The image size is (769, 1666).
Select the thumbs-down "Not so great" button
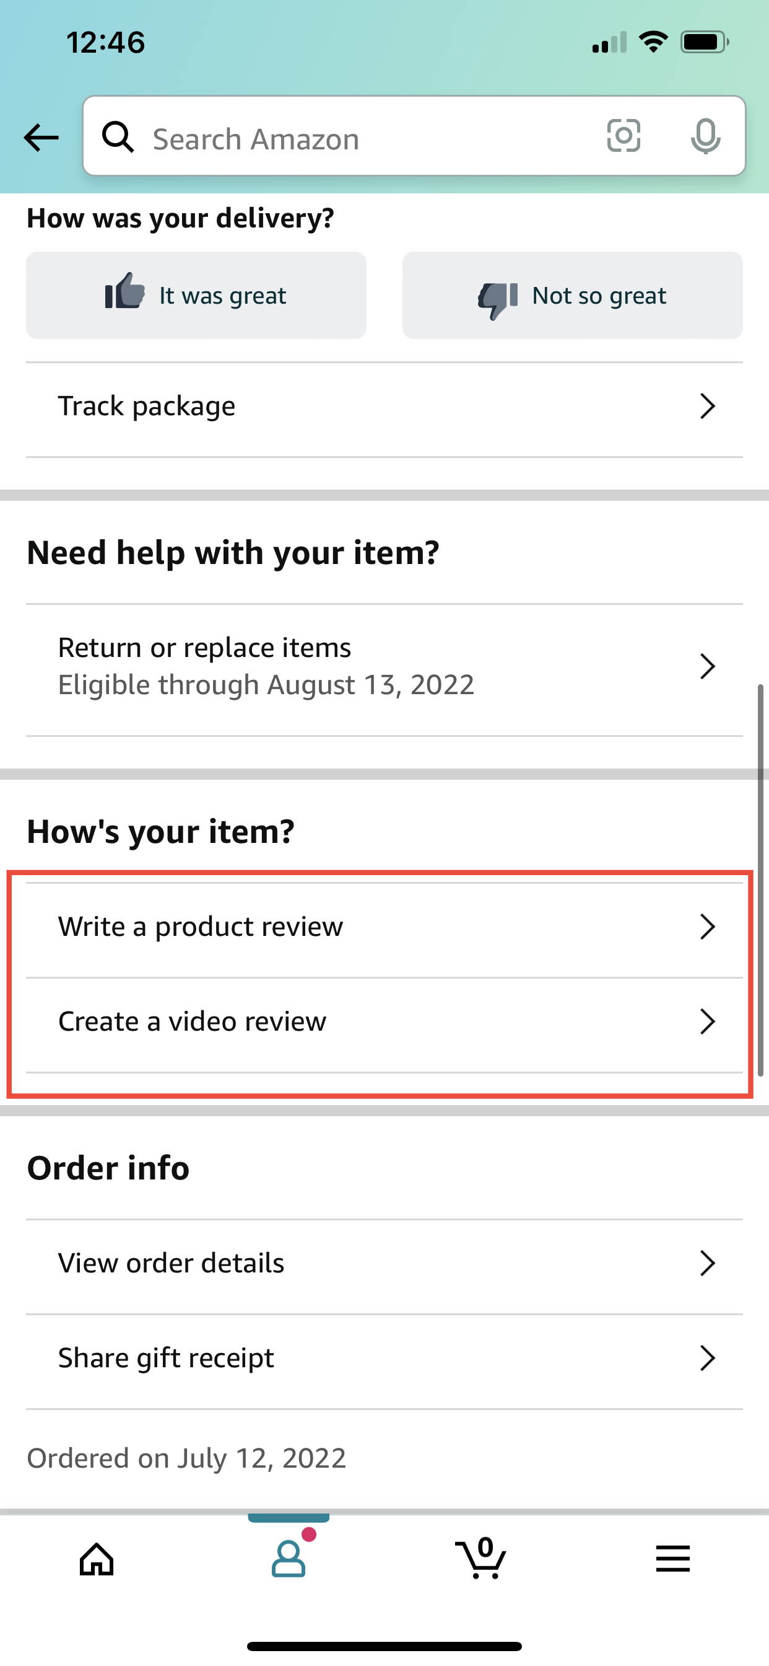click(573, 295)
